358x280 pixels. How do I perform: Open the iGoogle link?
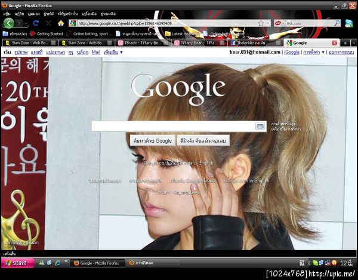(x=292, y=53)
